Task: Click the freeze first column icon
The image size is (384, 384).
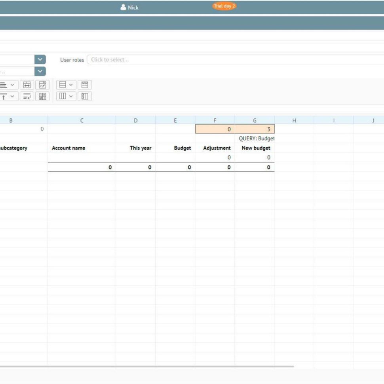Action: 85,96
